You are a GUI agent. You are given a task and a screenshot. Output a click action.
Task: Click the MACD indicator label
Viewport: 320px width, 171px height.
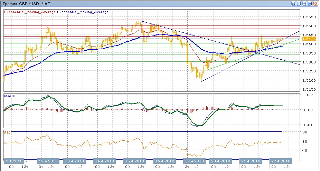[x=9, y=95]
